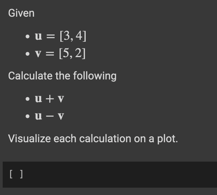Click the equals sign in u equation
Image resolution: width=217 pixels, height=195 pixels.
pyautogui.click(x=51, y=36)
